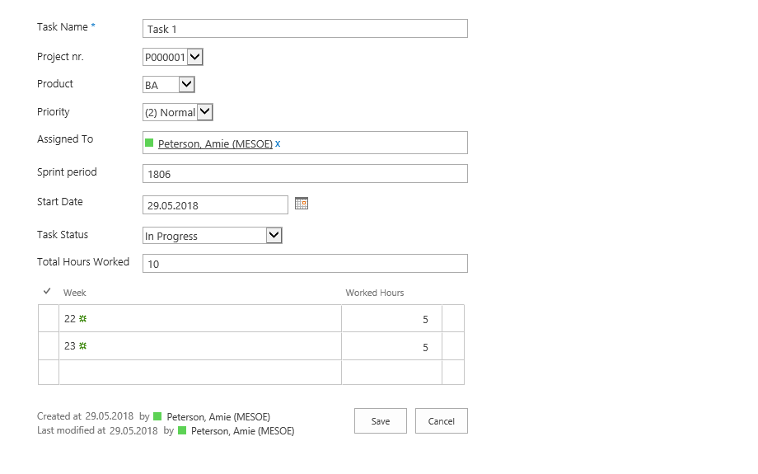This screenshot has height=474, width=758.
Task: Click the presence icon next to Last modified by
Action: point(181,431)
